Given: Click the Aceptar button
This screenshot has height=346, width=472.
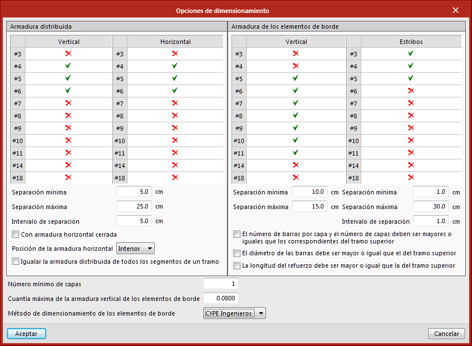Looking at the screenshot, I should click(27, 334).
